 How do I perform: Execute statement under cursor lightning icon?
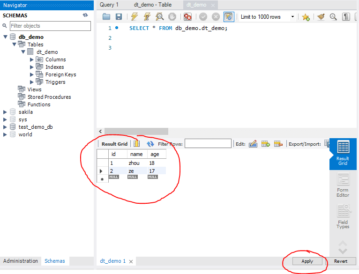point(147,17)
